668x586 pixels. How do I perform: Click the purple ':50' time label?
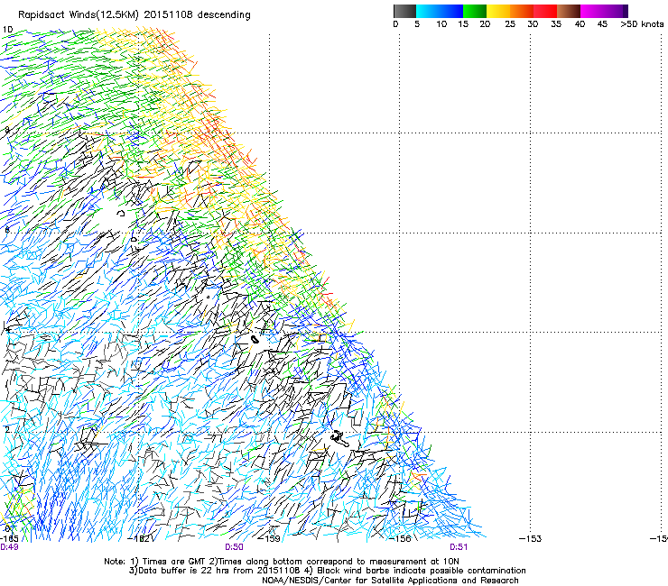[235, 547]
